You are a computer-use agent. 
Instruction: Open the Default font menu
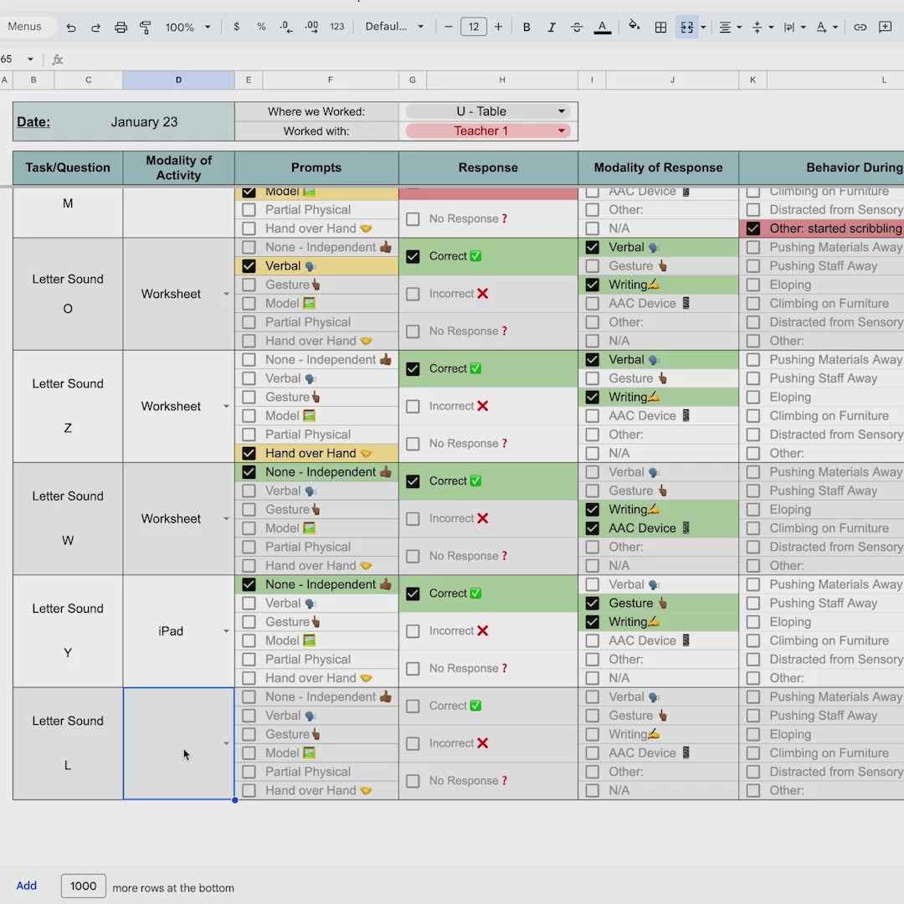coord(394,27)
